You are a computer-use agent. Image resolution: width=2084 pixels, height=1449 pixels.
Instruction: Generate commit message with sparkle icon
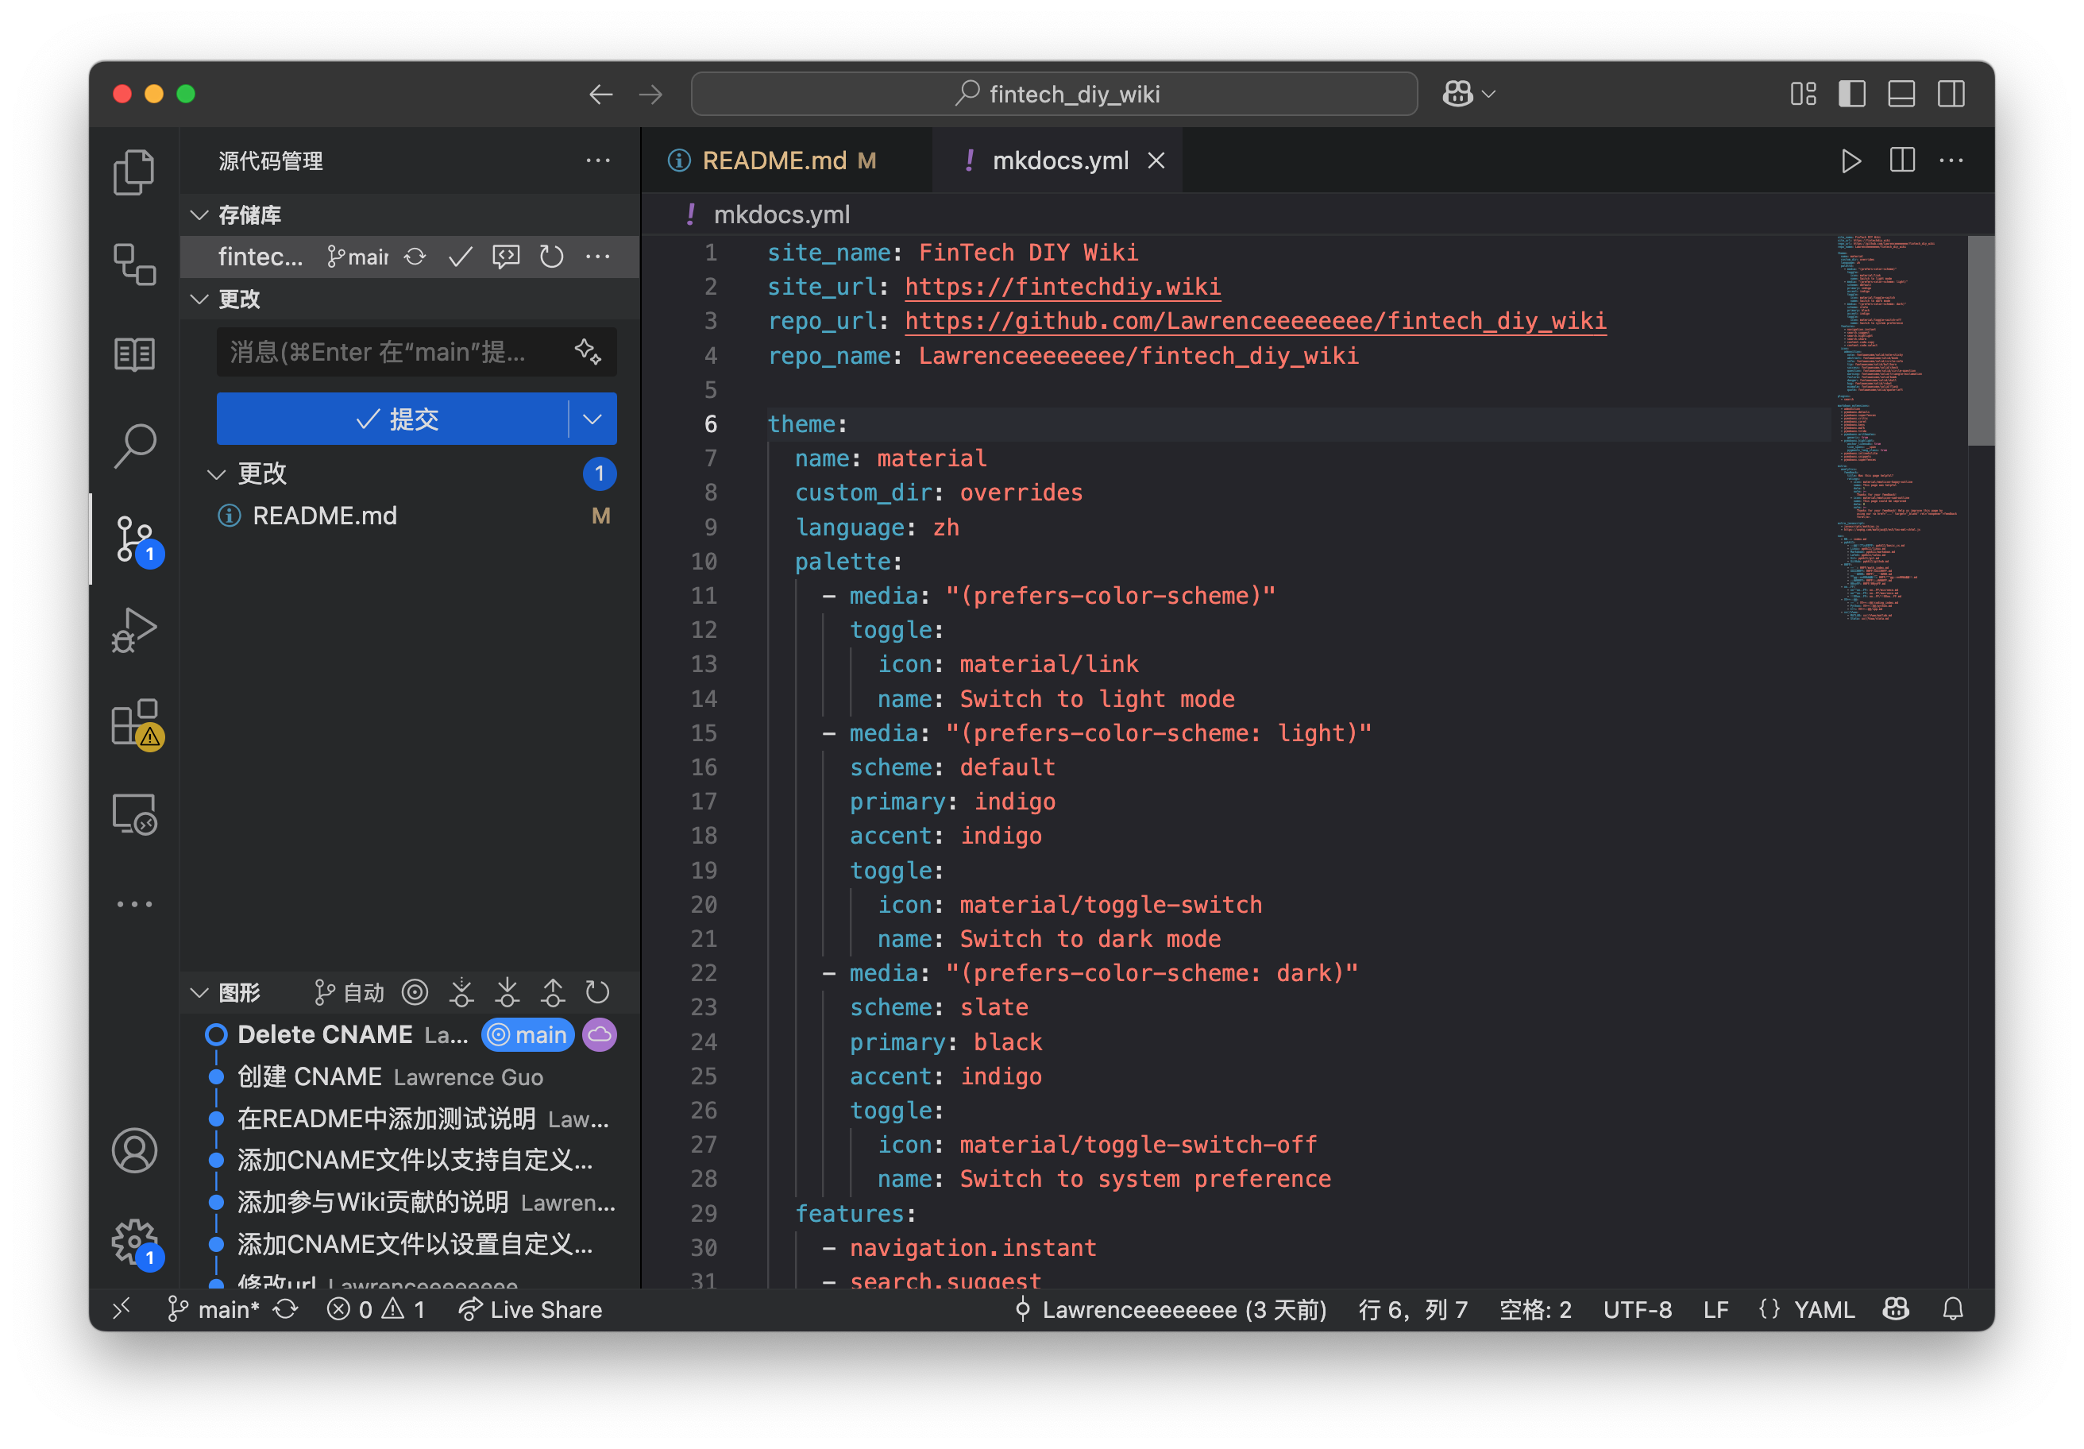pos(587,351)
